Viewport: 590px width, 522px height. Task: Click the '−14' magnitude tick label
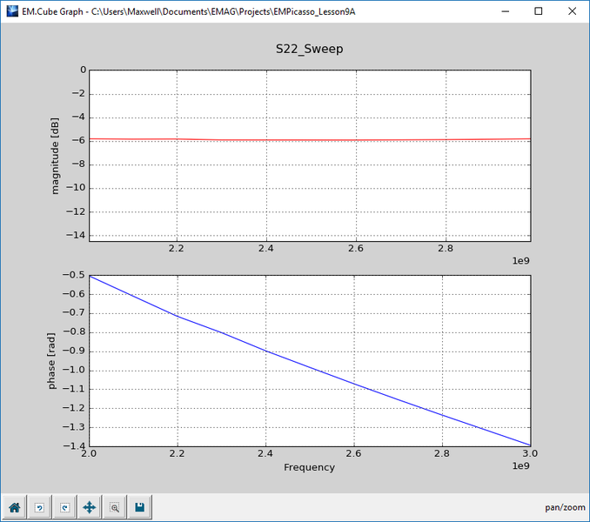(x=76, y=235)
